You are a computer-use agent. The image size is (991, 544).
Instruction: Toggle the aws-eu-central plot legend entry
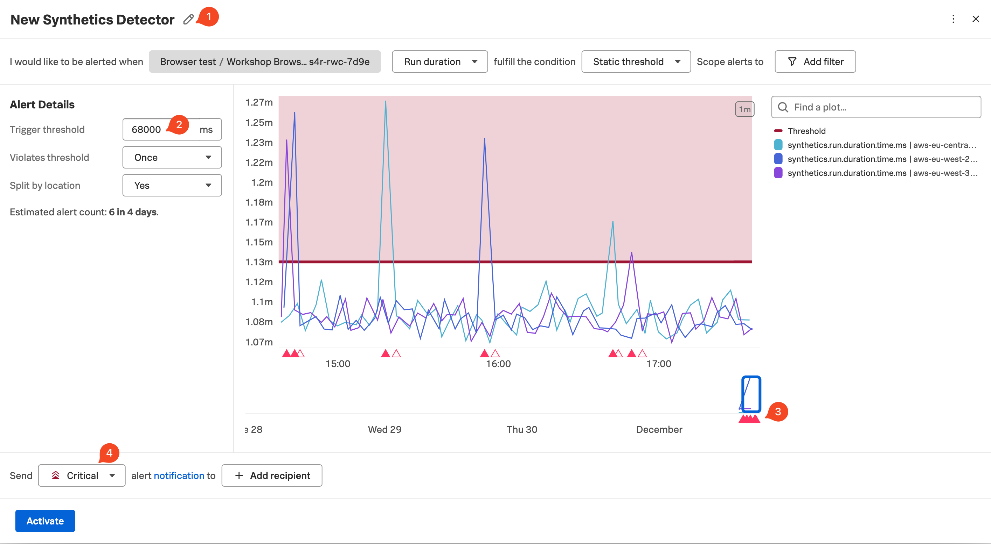[x=881, y=145]
